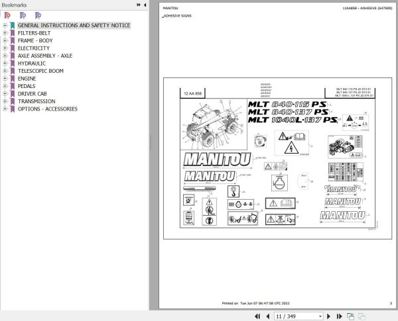Click the bookmark icon beside PEDALS
398x321 pixels.
pos(13,86)
